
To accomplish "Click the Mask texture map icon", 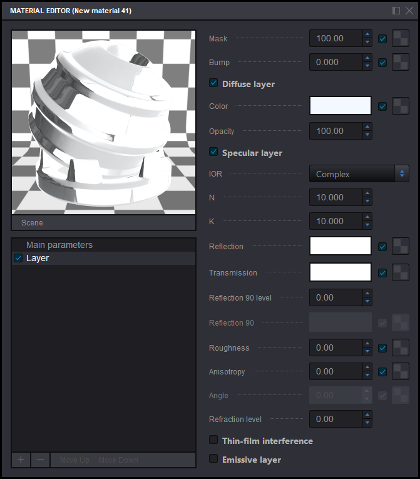I will 401,39.
